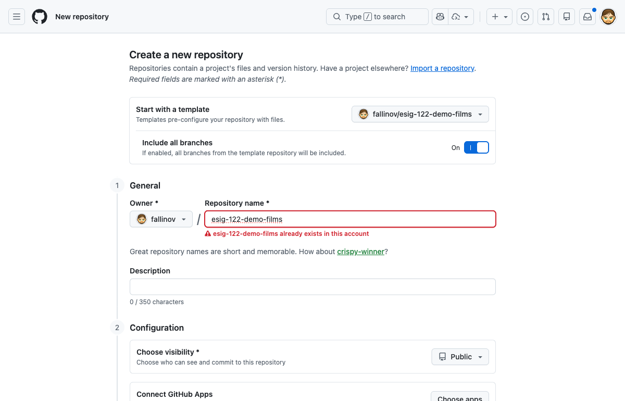This screenshot has height=401, width=625.
Task: Focus the Repository name field
Action: coord(350,219)
